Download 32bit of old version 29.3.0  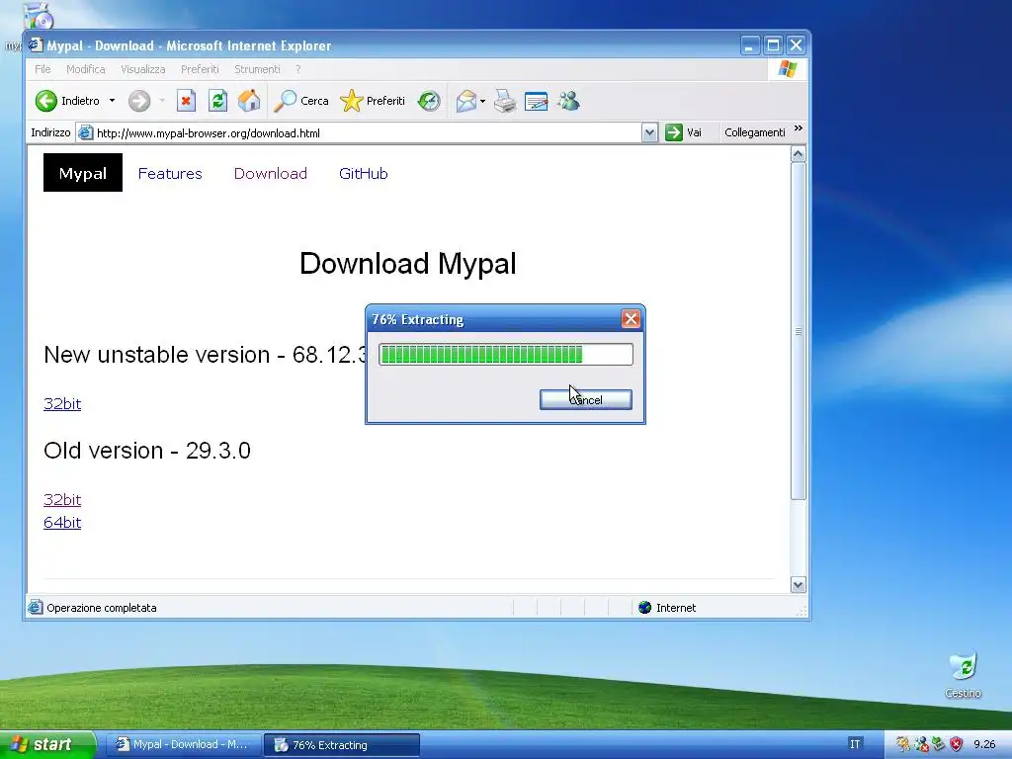62,499
